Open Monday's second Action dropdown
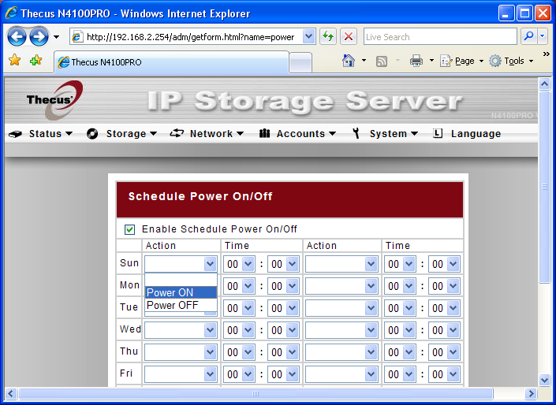 [x=341, y=286]
